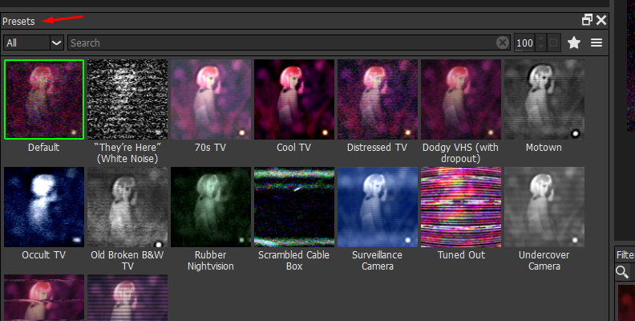Click the Occult TV label text
This screenshot has width=635, height=321.
click(44, 254)
